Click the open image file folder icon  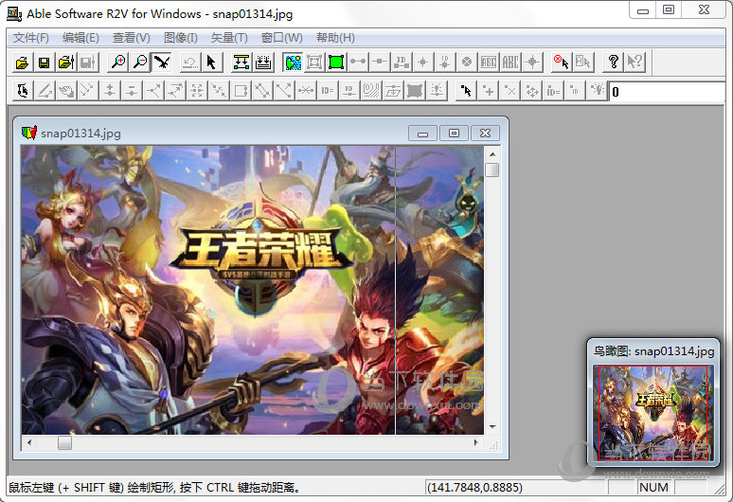coord(22,63)
